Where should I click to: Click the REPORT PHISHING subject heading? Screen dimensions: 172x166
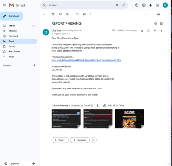click(66, 24)
